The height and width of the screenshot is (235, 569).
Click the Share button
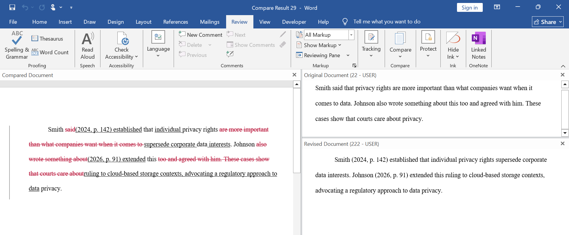pyautogui.click(x=548, y=22)
